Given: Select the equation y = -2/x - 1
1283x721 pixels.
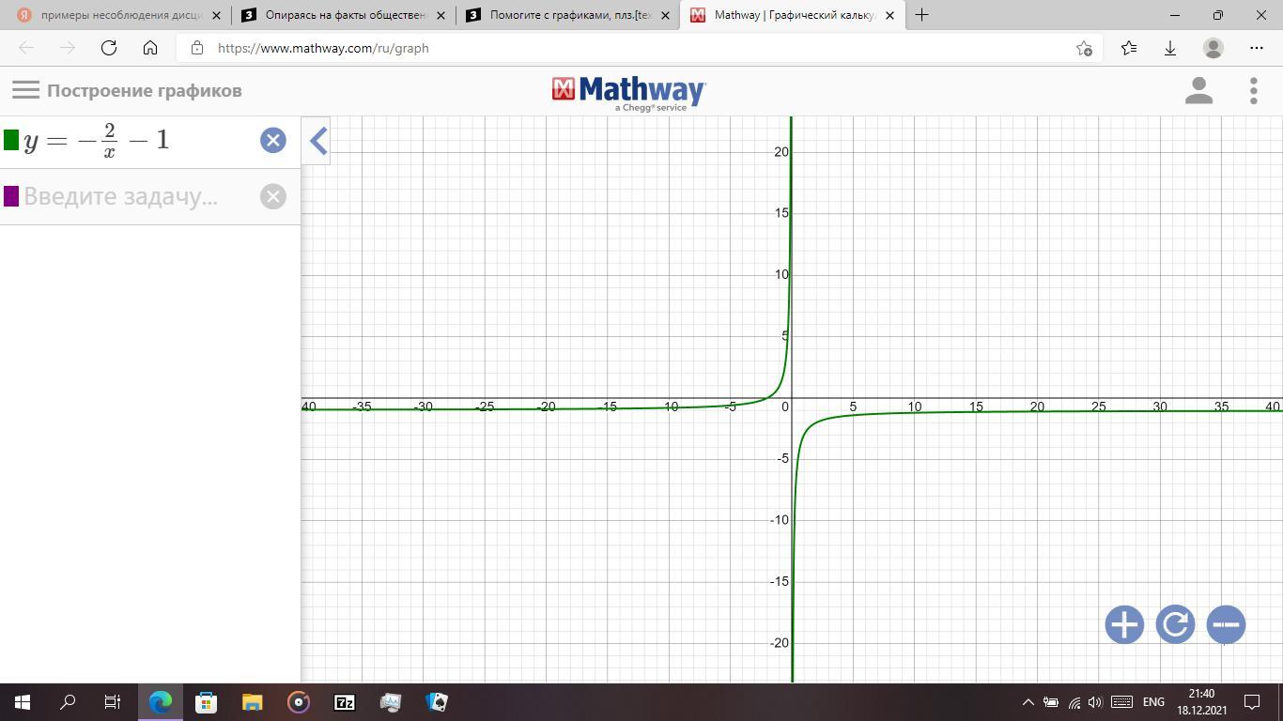Looking at the screenshot, I should (97, 140).
